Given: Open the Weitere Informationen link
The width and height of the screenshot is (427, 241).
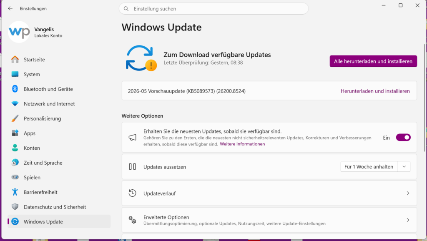Looking at the screenshot, I should (x=242, y=144).
